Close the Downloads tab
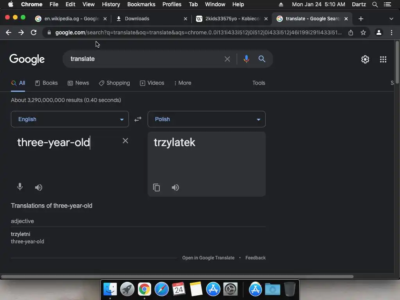 186,19
